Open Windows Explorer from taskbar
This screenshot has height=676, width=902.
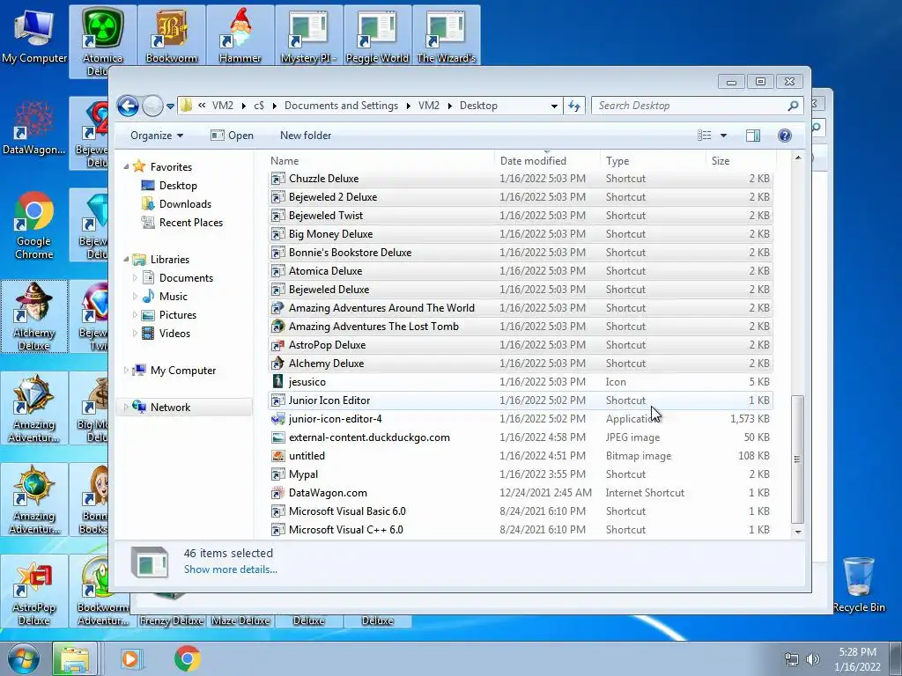75,658
